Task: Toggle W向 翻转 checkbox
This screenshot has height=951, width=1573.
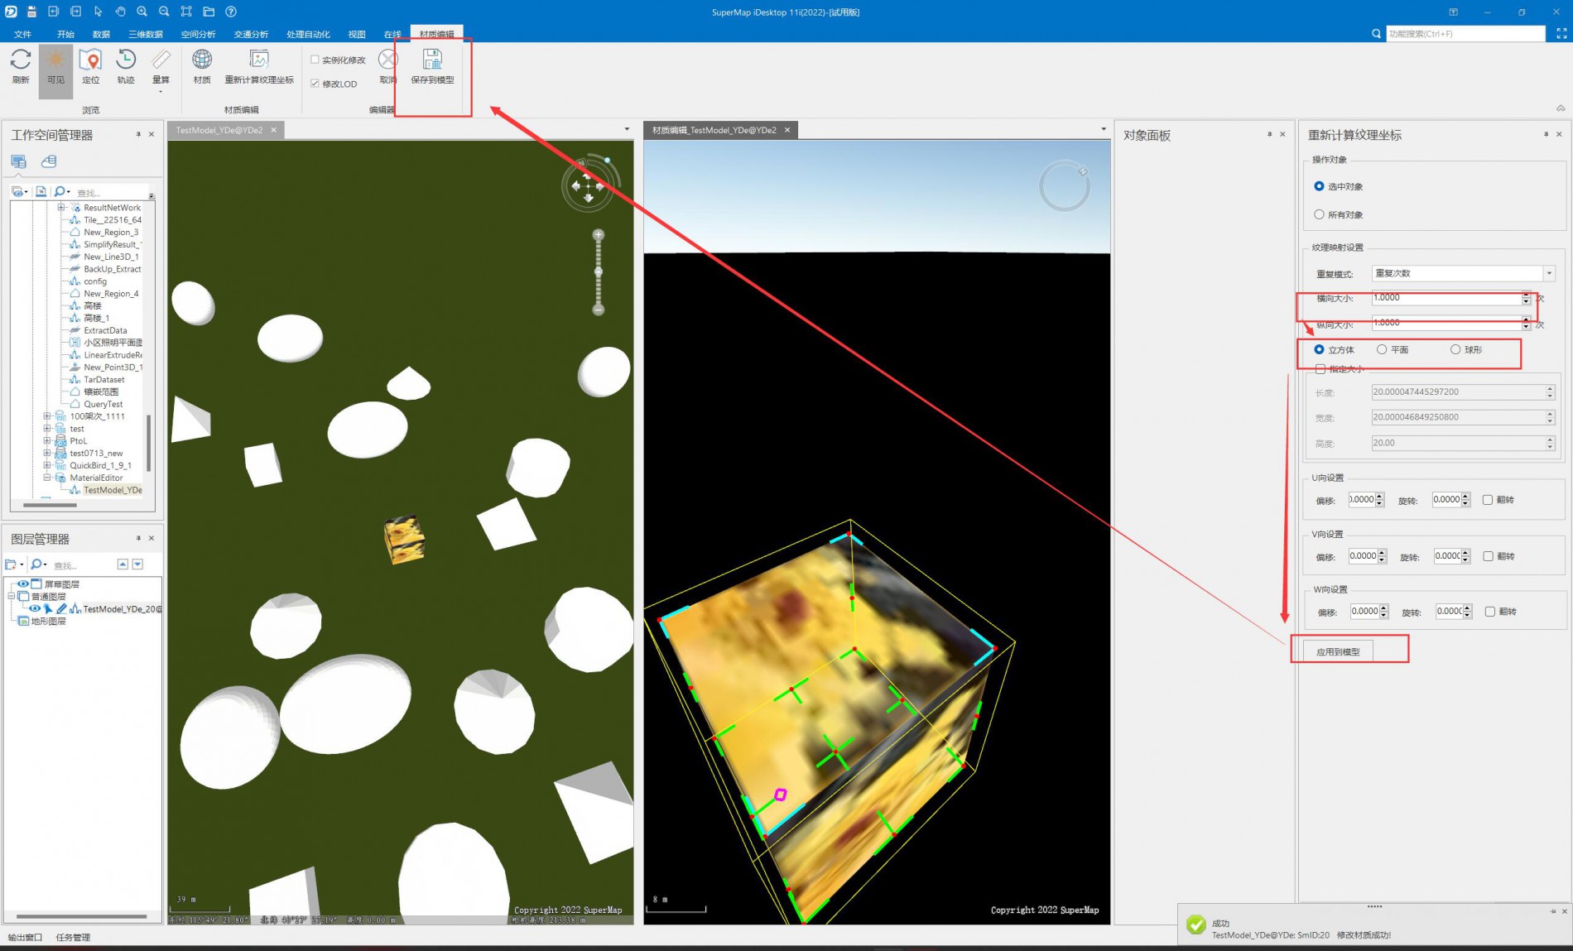Action: click(1490, 612)
